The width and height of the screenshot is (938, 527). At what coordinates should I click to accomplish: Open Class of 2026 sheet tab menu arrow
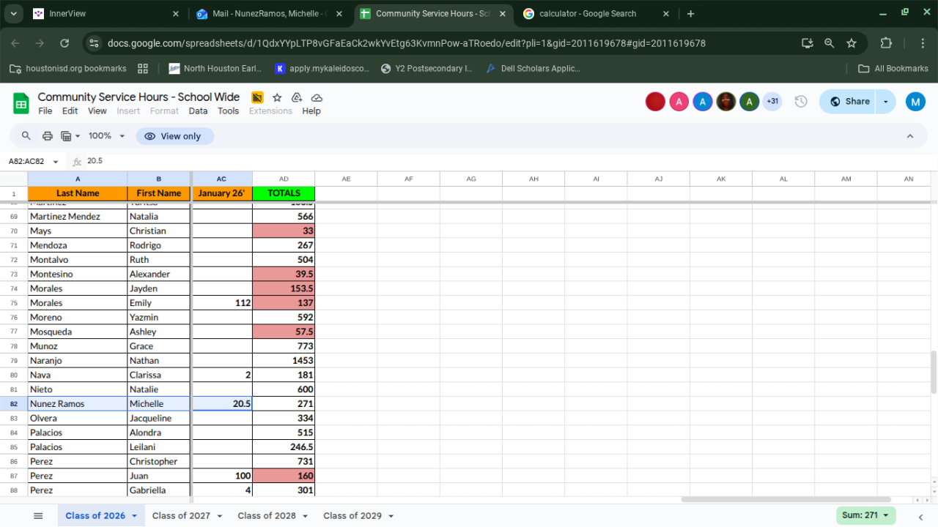point(134,516)
